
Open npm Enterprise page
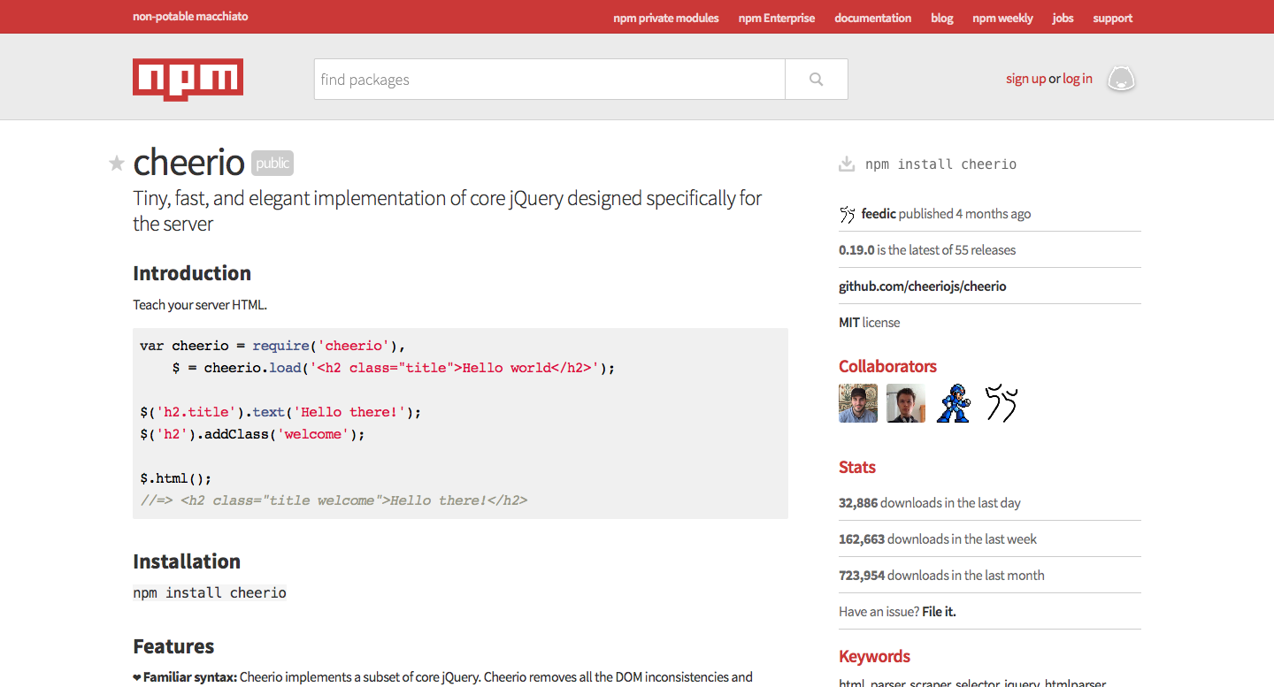tap(777, 18)
